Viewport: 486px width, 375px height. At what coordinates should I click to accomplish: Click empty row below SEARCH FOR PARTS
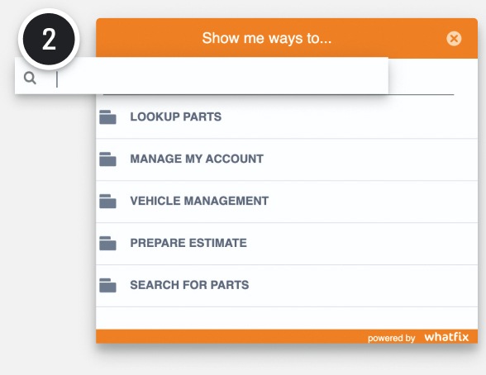click(x=287, y=318)
